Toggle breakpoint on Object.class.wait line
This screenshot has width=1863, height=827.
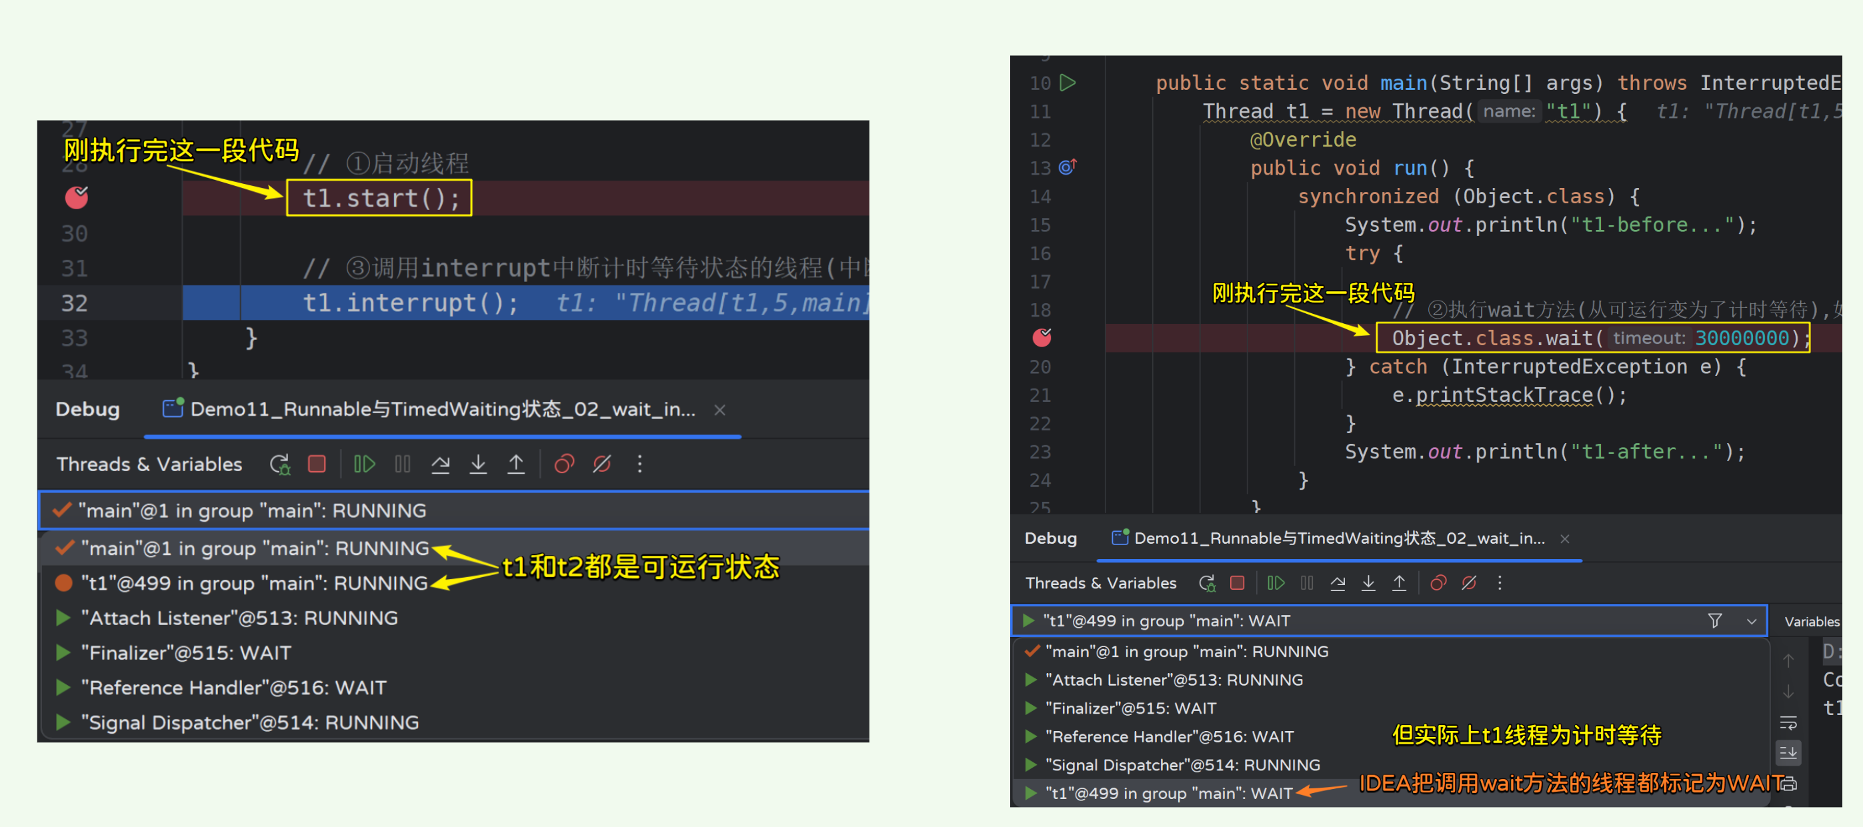1042,338
